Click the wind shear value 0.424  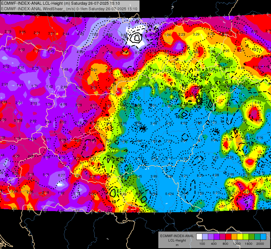click(x=169, y=194)
